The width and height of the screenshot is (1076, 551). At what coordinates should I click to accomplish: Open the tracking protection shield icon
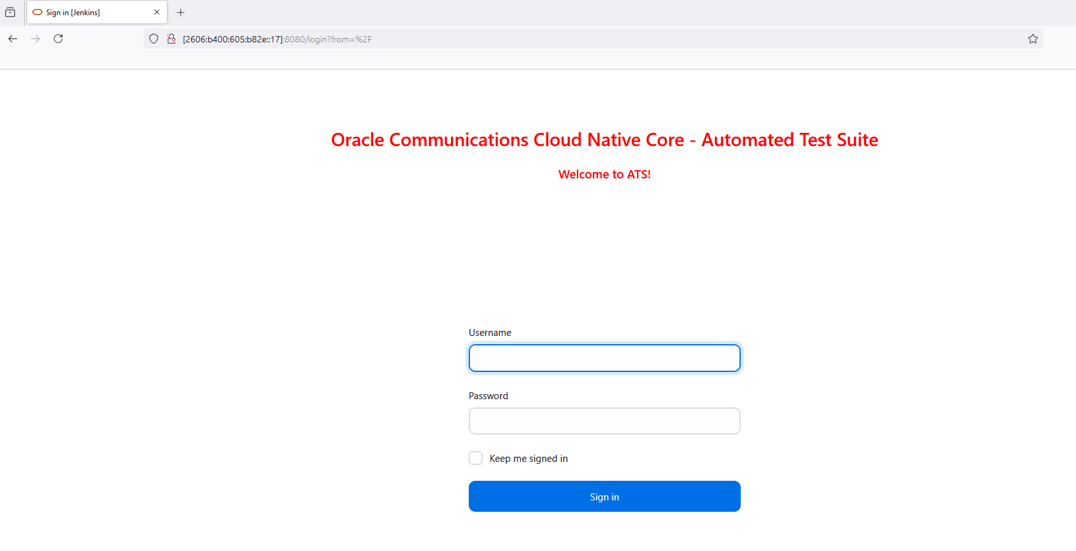click(154, 39)
